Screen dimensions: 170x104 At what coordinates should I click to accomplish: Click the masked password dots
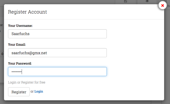(17, 72)
